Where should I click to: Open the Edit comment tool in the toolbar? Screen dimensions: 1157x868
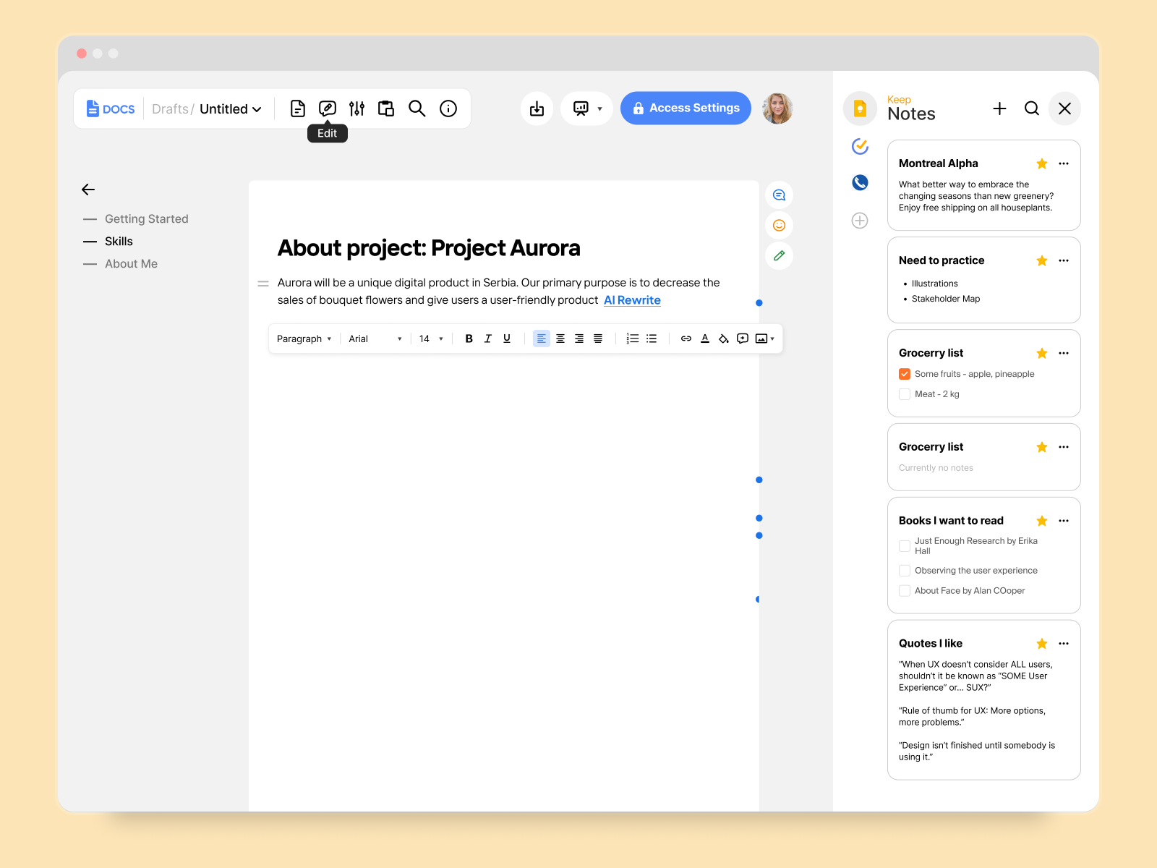pos(327,109)
